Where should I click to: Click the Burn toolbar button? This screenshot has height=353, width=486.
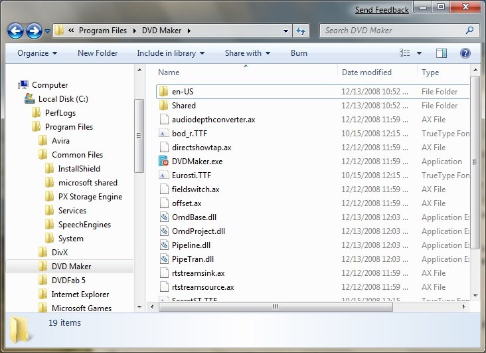point(299,53)
